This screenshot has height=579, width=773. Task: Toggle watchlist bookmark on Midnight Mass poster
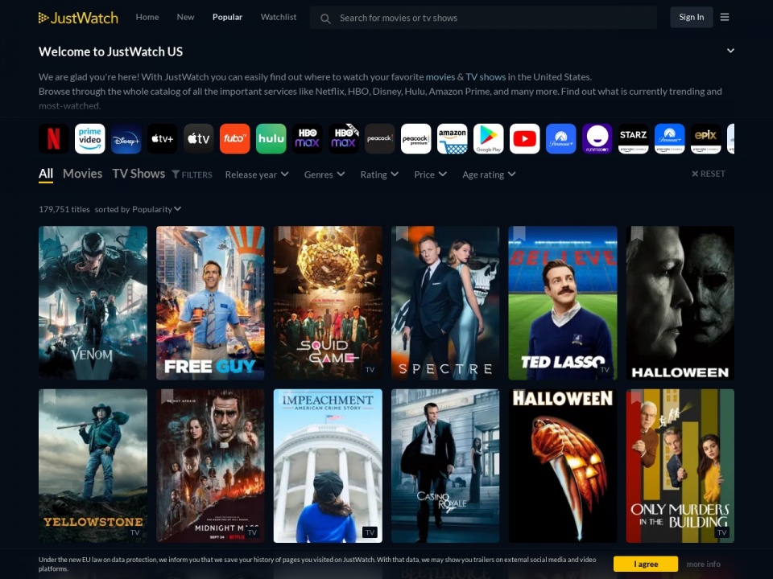(167, 396)
